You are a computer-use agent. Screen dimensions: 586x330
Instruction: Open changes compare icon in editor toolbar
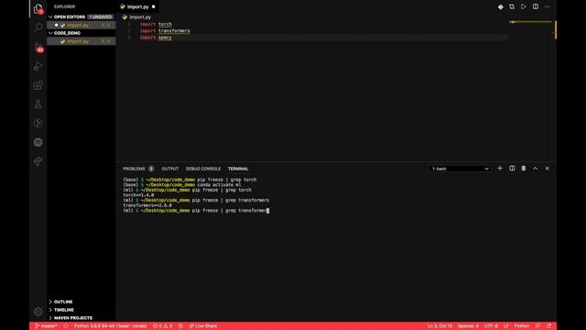pos(512,6)
